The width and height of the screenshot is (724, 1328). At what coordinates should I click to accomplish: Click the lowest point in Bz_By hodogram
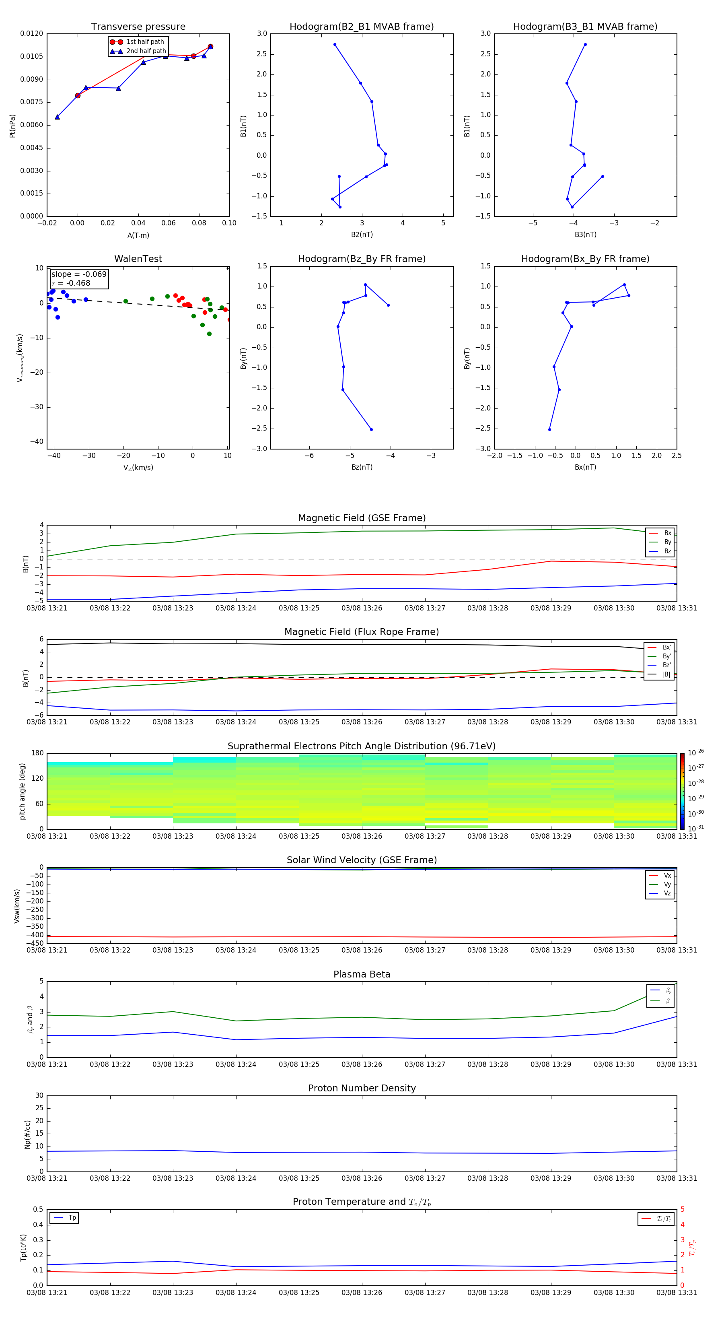pyautogui.click(x=372, y=429)
